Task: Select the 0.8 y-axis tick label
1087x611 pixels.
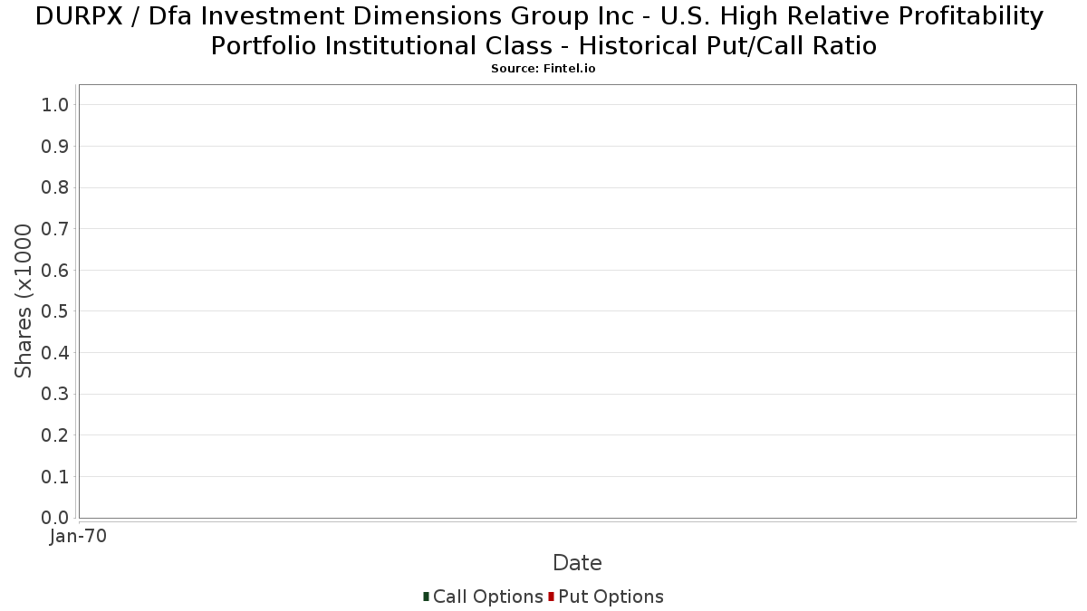Action: [55, 187]
